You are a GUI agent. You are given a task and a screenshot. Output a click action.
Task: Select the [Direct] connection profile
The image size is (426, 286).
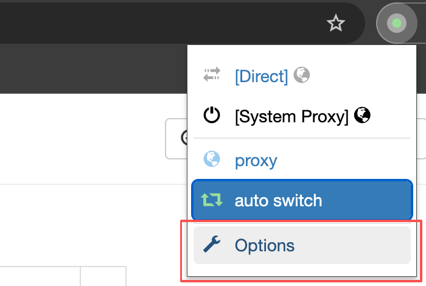click(261, 76)
